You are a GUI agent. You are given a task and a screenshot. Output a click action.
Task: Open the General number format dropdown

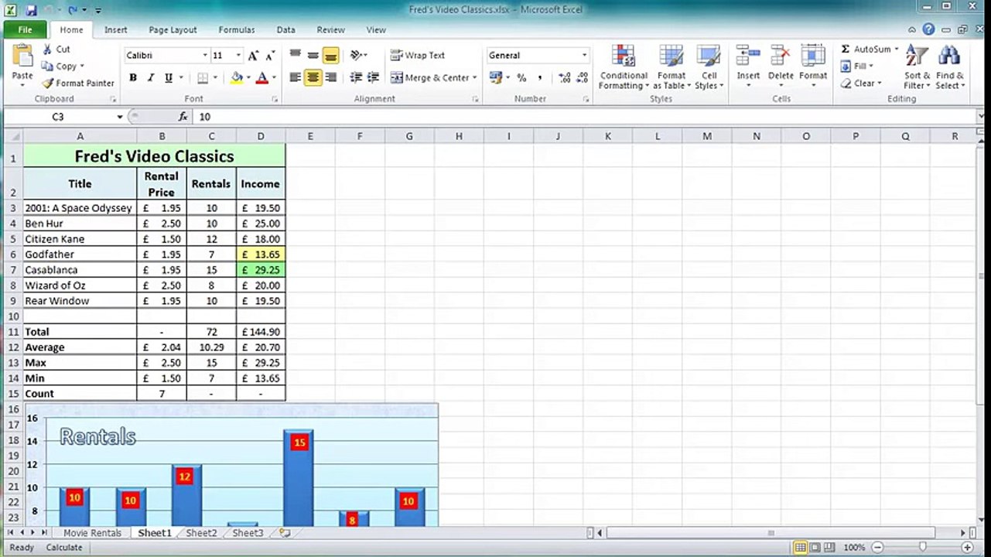pos(584,56)
